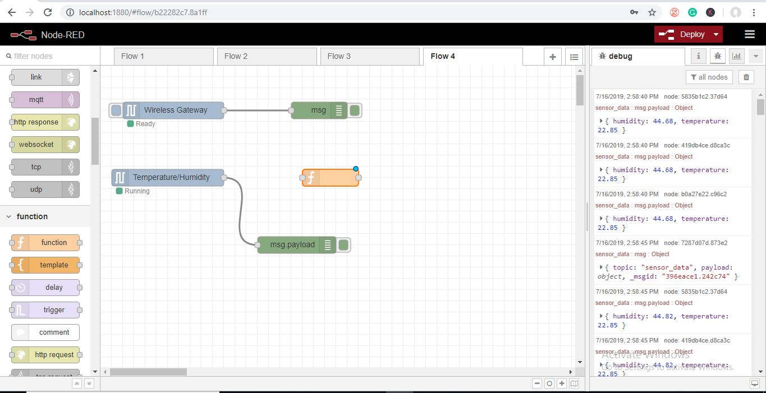The width and height of the screenshot is (766, 393).
Task: Select the function palette node
Action: tap(45, 243)
